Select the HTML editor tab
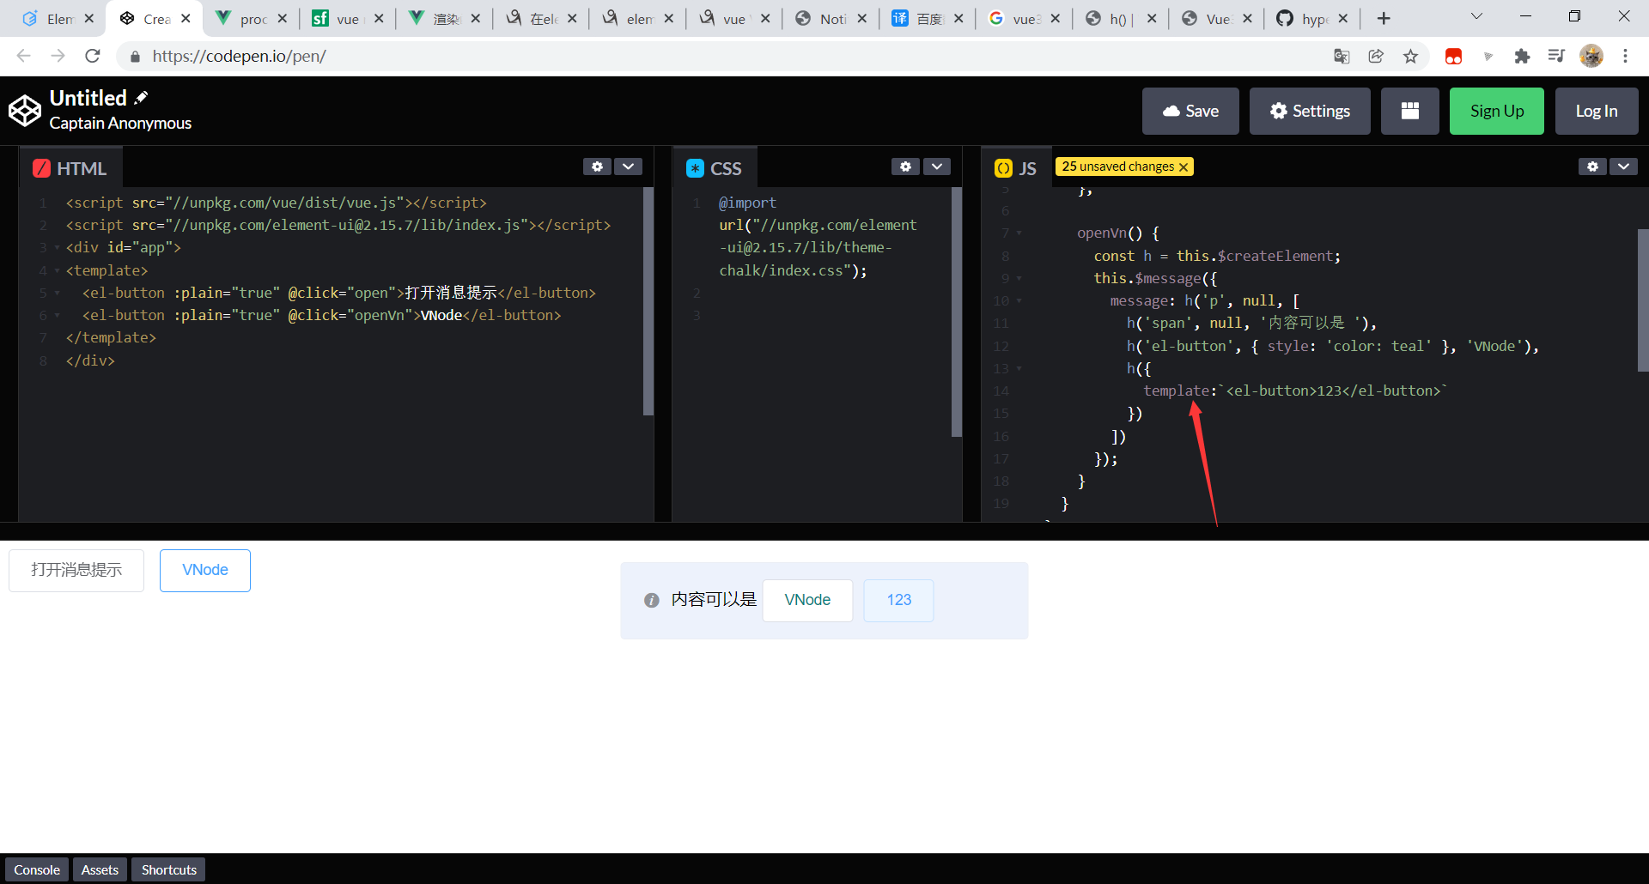Screen dimensions: 1649x884 pos(70,168)
